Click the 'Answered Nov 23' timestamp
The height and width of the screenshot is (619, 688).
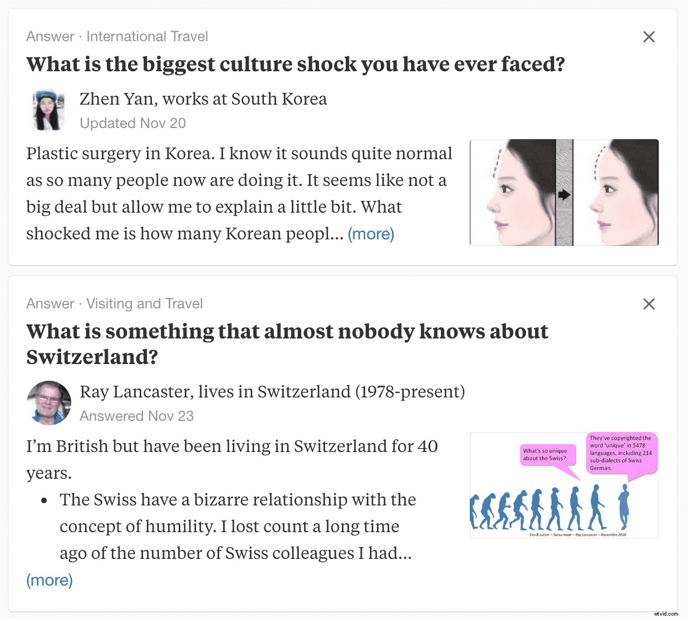pos(136,416)
